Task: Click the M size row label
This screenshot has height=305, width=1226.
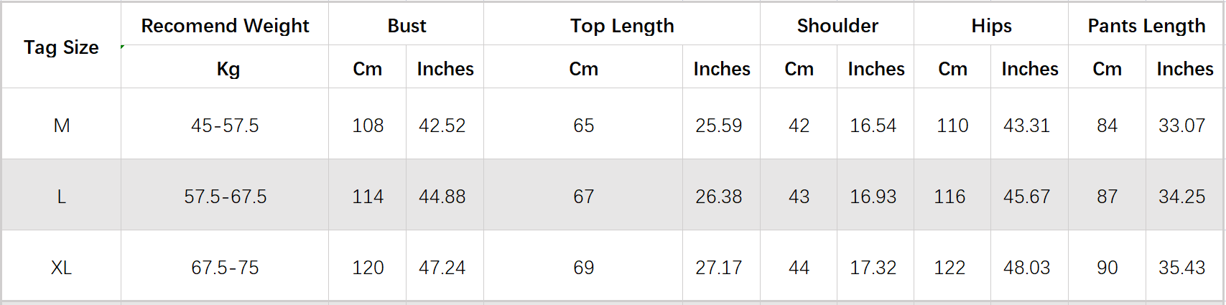Action: (x=62, y=126)
